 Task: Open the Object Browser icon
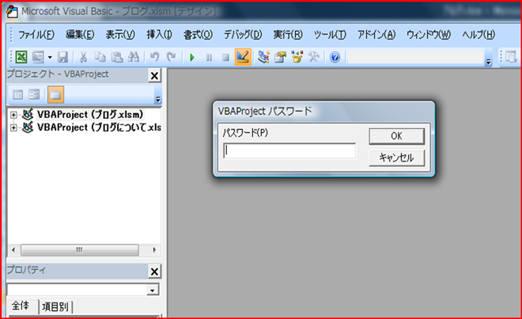click(297, 57)
